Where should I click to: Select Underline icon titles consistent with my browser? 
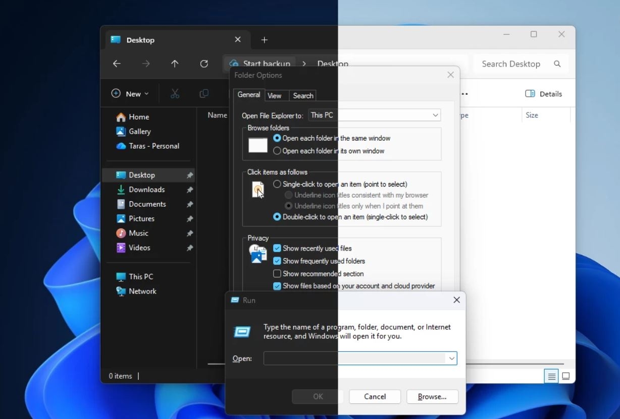[x=356, y=195]
